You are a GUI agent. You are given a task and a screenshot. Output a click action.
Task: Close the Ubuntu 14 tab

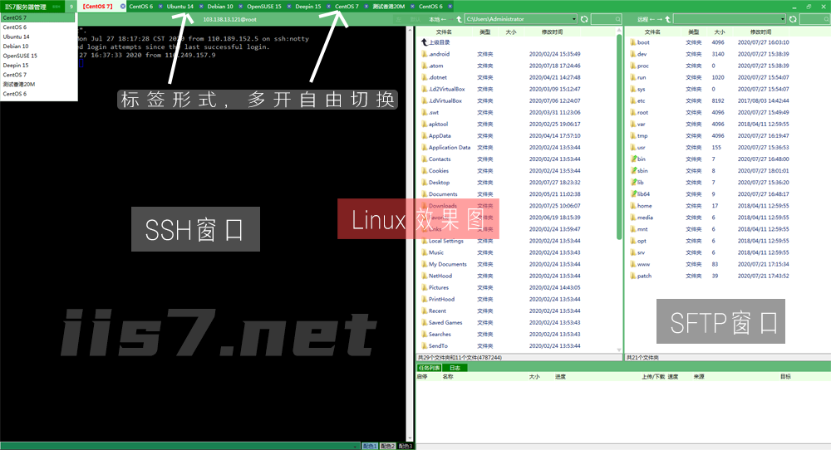(201, 7)
